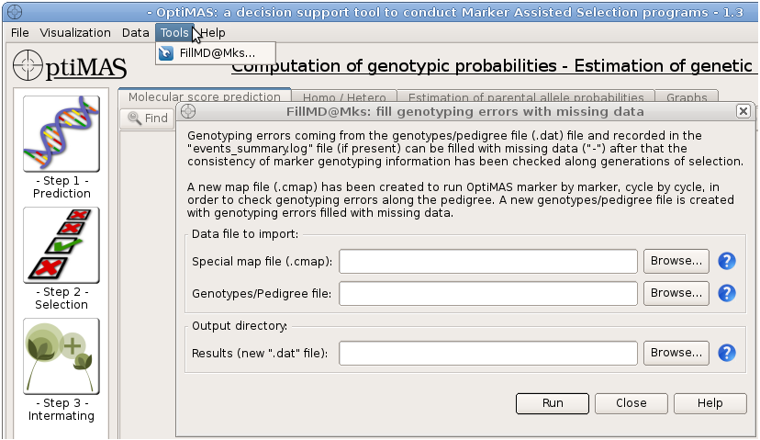This screenshot has width=760, height=440.
Task: Click the Find button
Action: click(148, 118)
